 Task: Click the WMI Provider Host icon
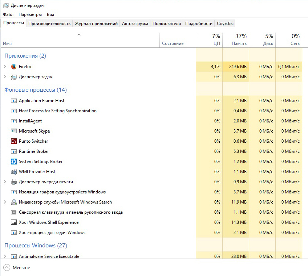click(14, 172)
